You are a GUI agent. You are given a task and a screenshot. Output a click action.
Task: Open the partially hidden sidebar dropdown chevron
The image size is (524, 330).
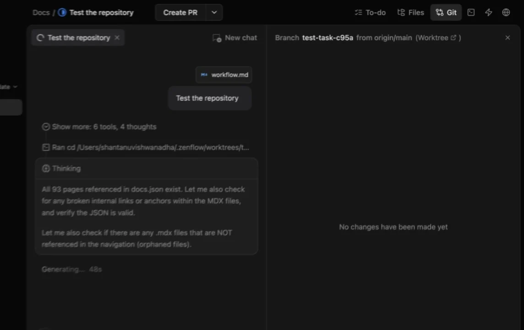coord(15,87)
